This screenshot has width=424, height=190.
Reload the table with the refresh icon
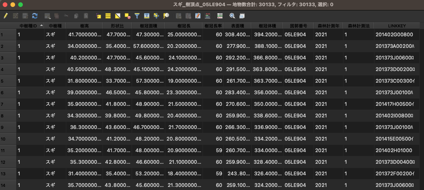coord(35,16)
